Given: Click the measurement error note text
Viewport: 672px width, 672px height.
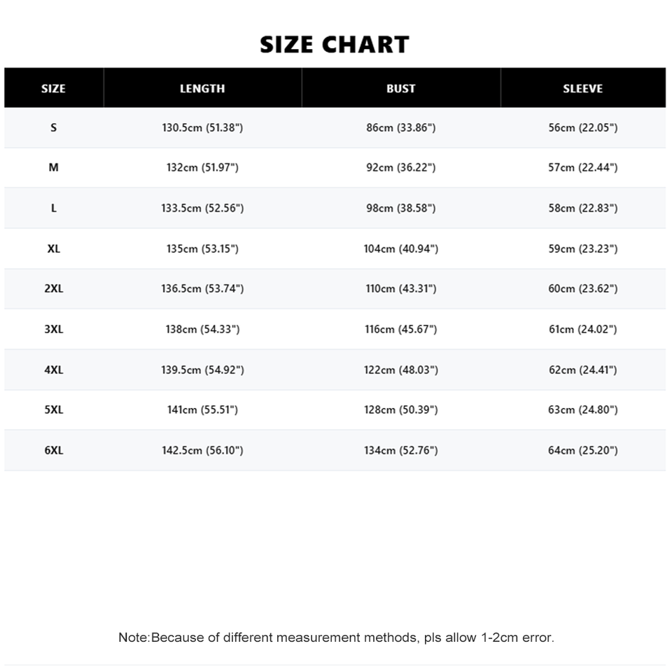Looking at the screenshot, I should pyautogui.click(x=336, y=637).
